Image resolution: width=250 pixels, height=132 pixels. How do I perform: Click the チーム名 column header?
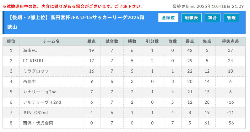point(51,41)
